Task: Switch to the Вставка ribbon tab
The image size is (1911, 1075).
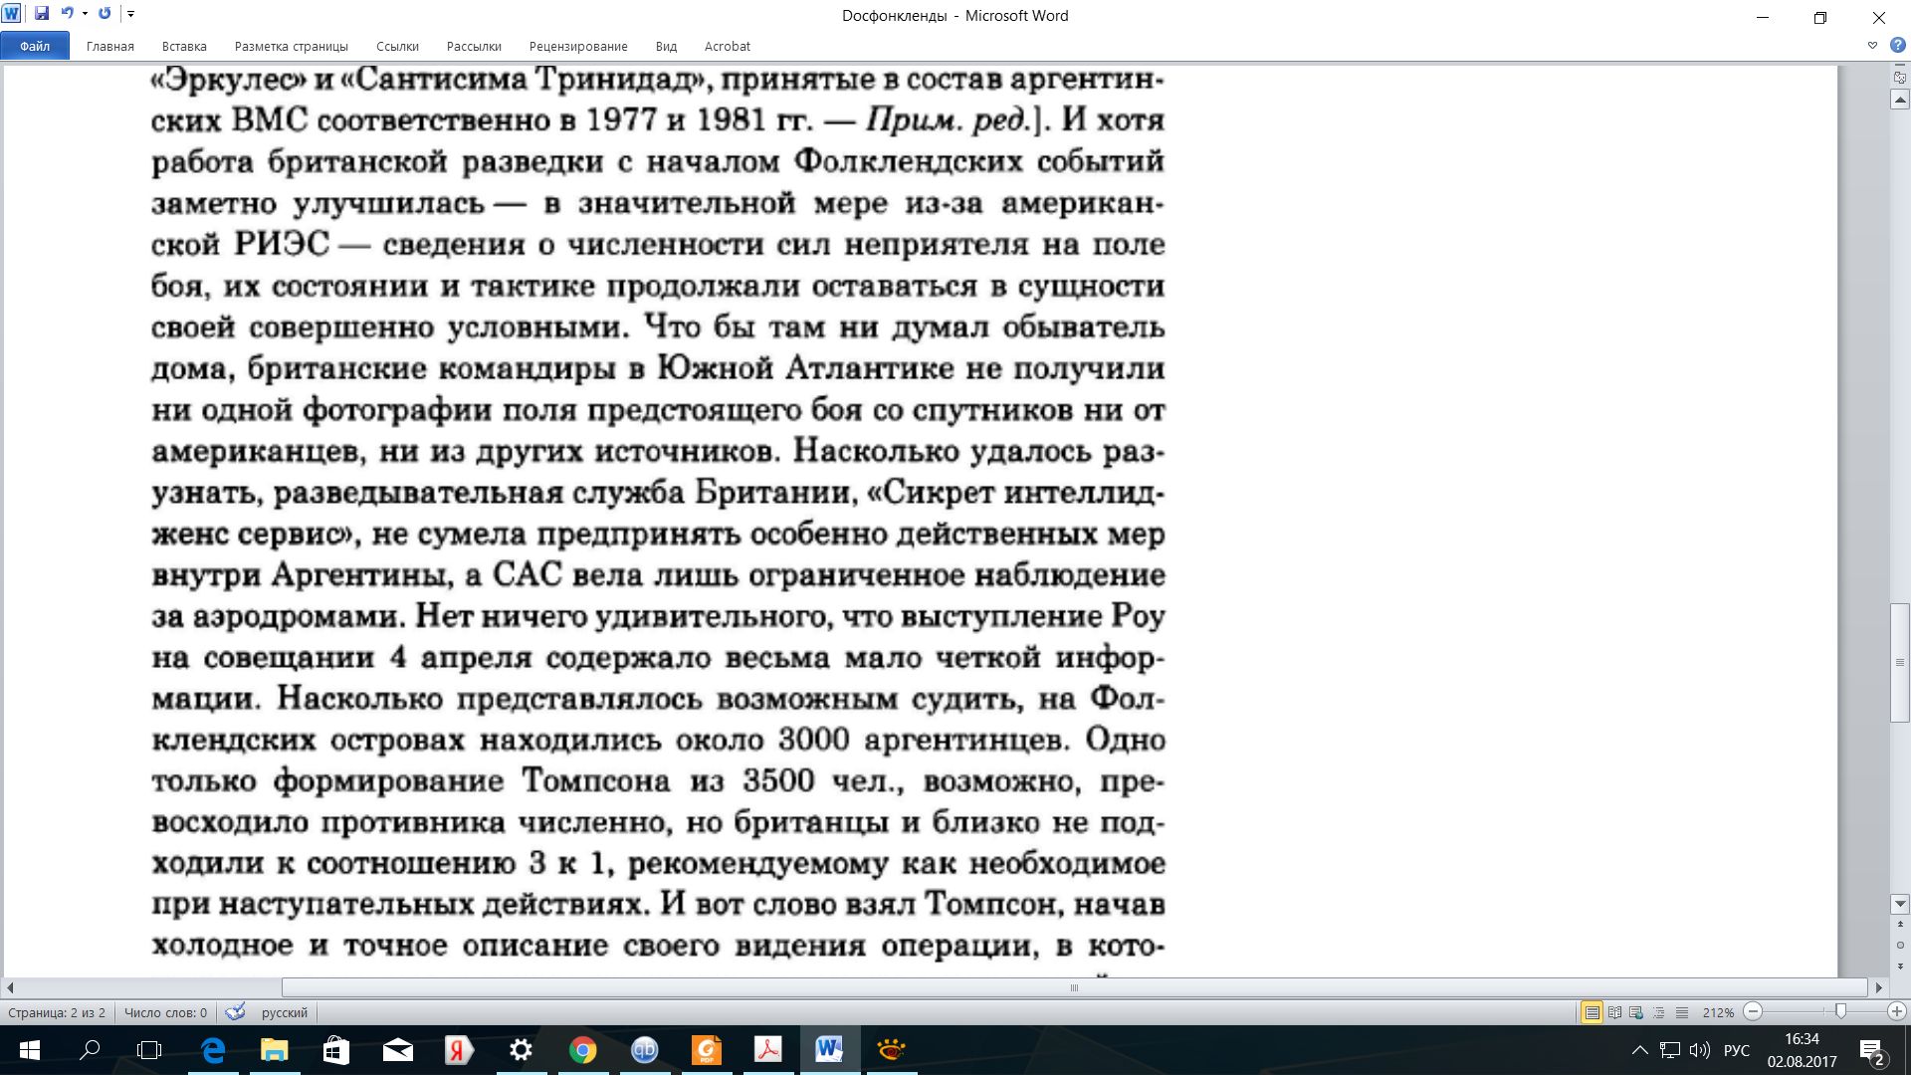Action: click(x=184, y=46)
